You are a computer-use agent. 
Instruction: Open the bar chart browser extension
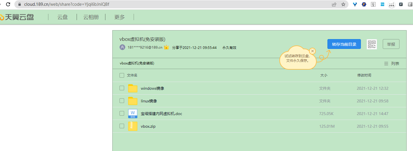391,4
